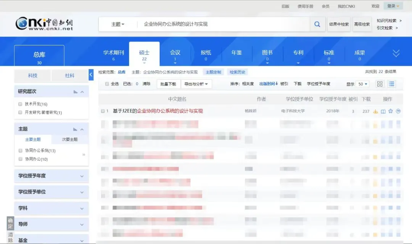Click the CNKI logo
This screenshot has height=244, width=412.
click(44, 24)
